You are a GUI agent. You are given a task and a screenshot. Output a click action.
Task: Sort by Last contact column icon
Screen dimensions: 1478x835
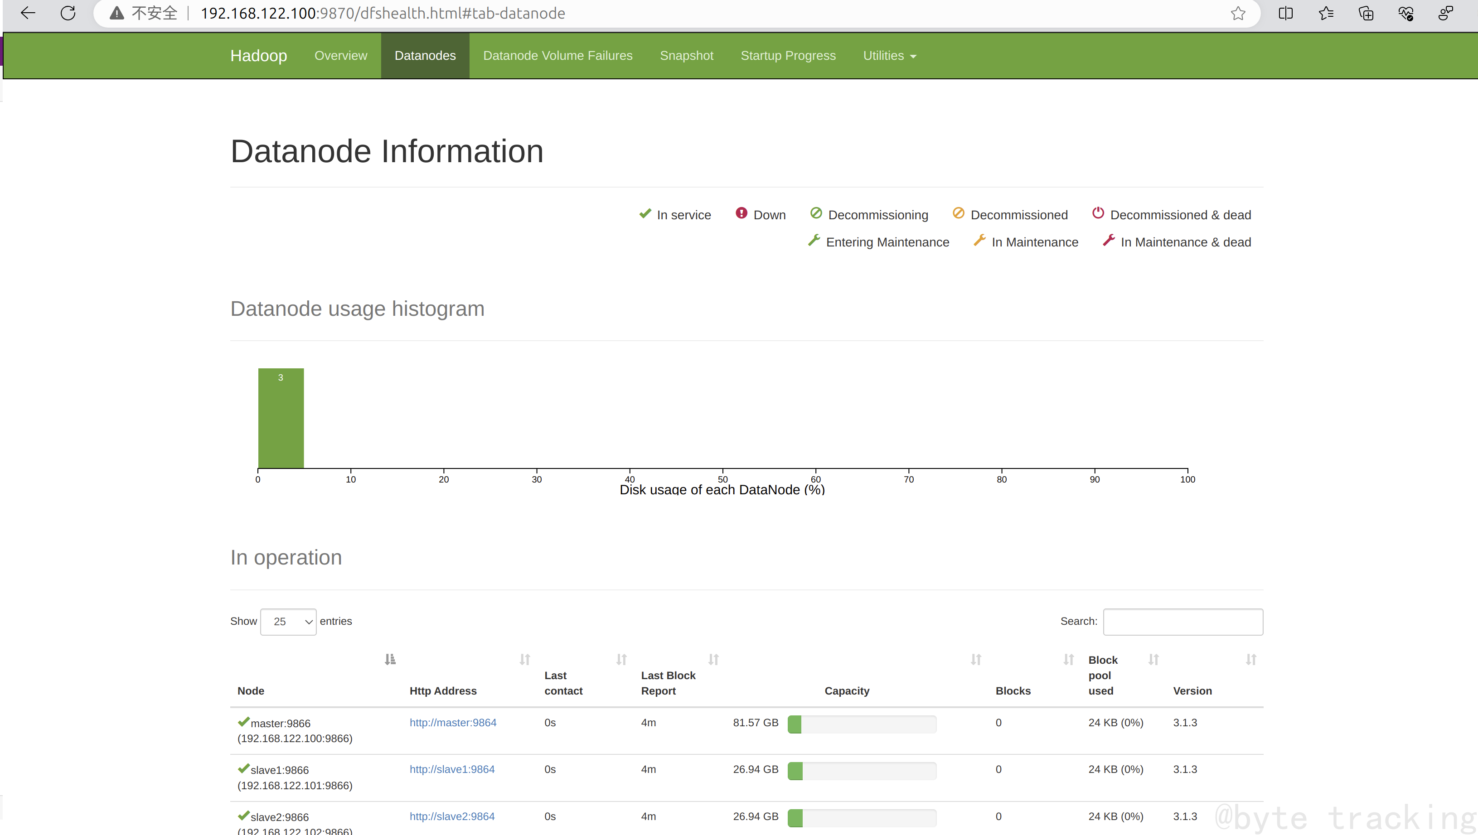(x=621, y=660)
